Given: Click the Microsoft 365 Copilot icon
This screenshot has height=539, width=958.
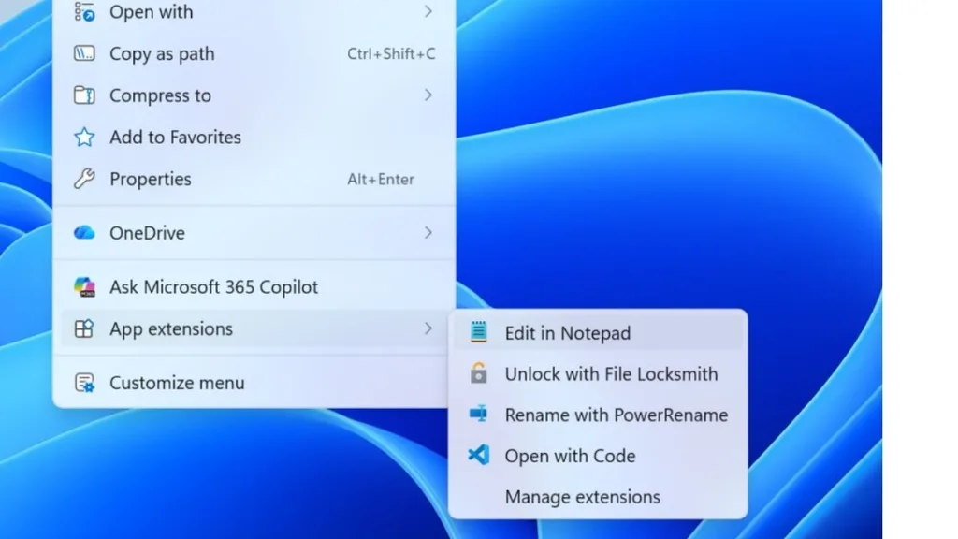Looking at the screenshot, I should pyautogui.click(x=84, y=286).
